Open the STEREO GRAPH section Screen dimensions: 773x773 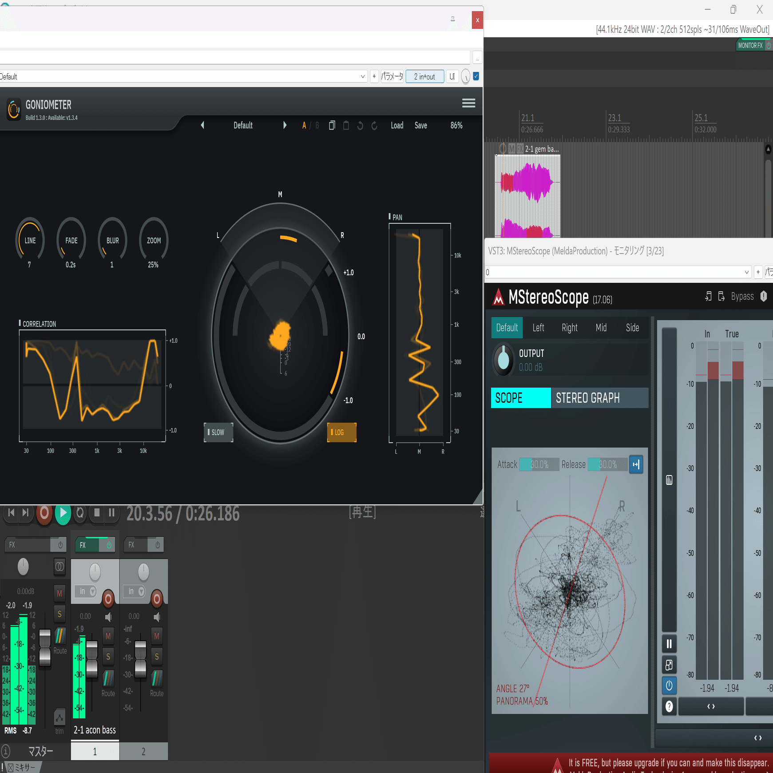[x=600, y=398]
